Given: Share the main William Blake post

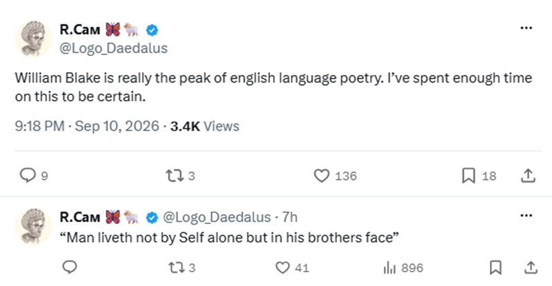Looking at the screenshot, I should pyautogui.click(x=528, y=176).
